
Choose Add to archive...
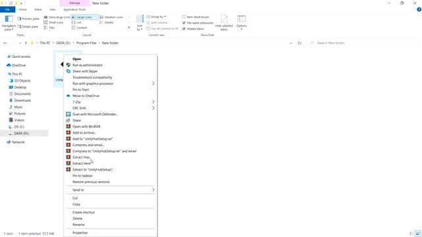coord(110,133)
